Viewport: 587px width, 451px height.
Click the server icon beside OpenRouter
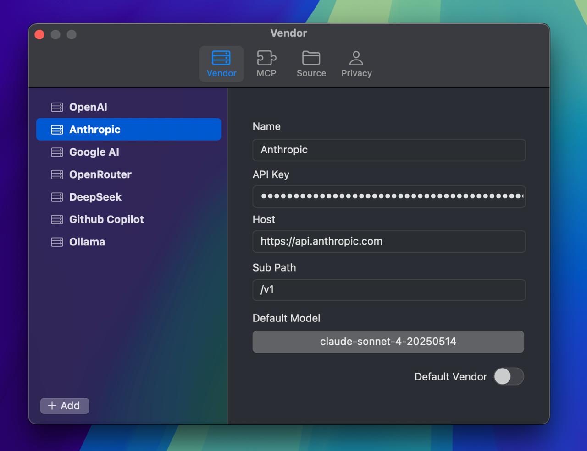click(57, 174)
